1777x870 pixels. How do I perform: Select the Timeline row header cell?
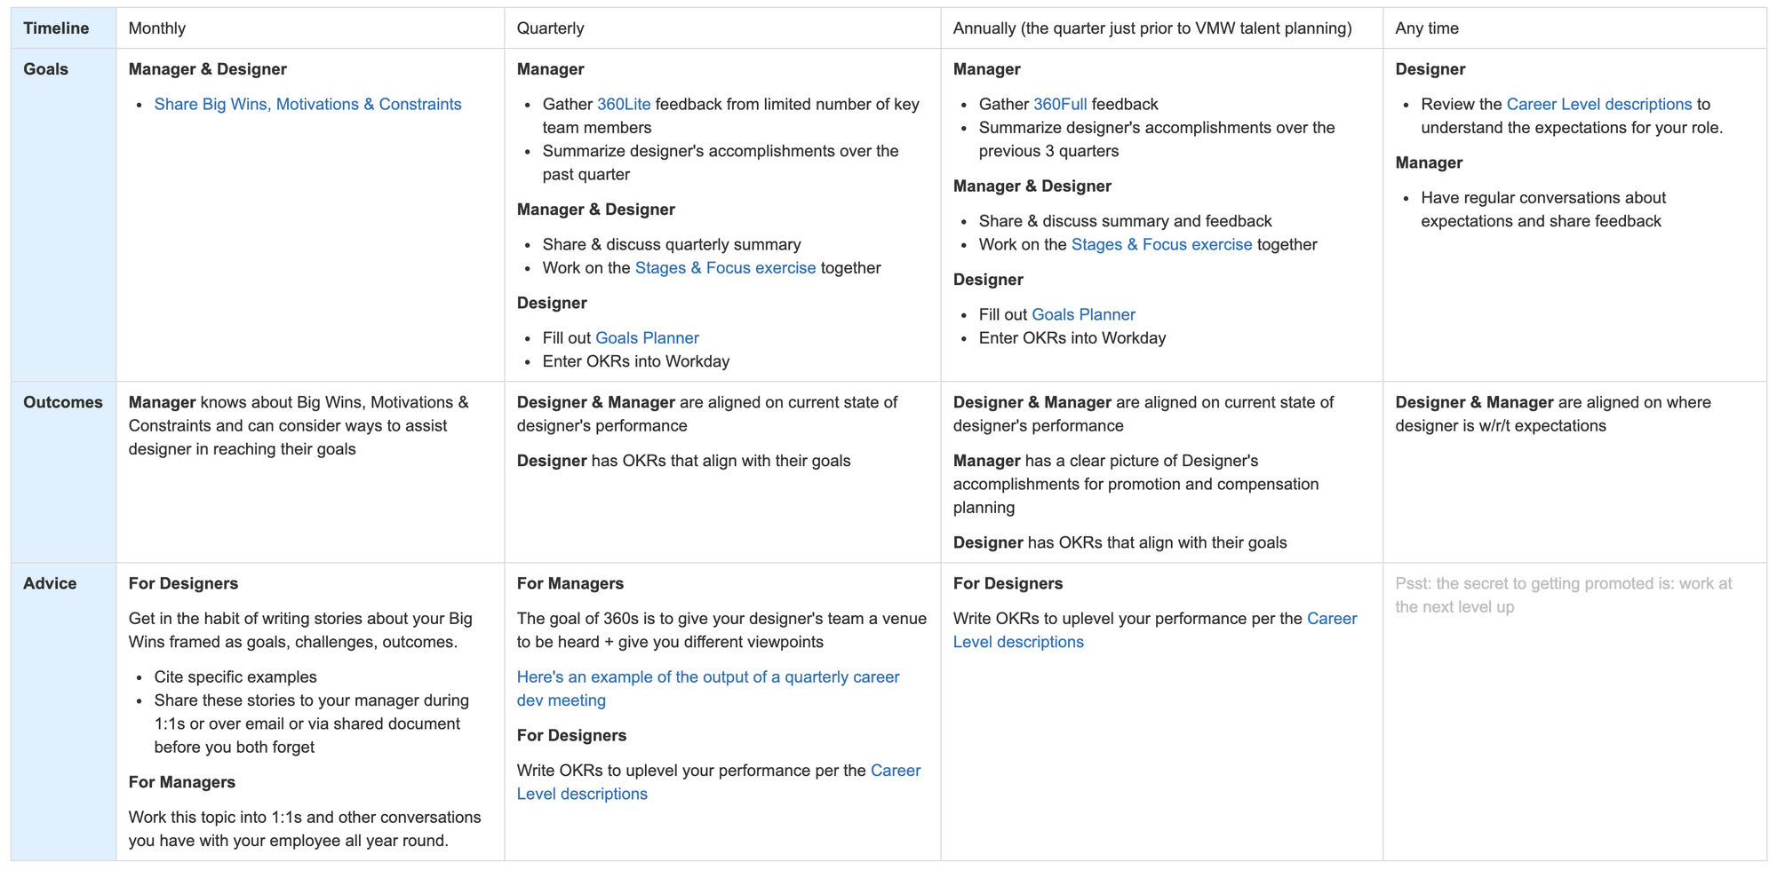pyautogui.click(x=63, y=28)
